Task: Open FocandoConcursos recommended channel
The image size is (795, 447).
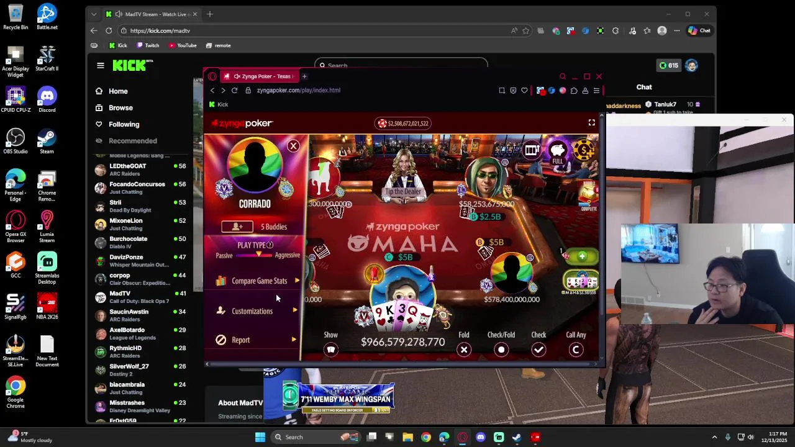Action: tap(140, 187)
